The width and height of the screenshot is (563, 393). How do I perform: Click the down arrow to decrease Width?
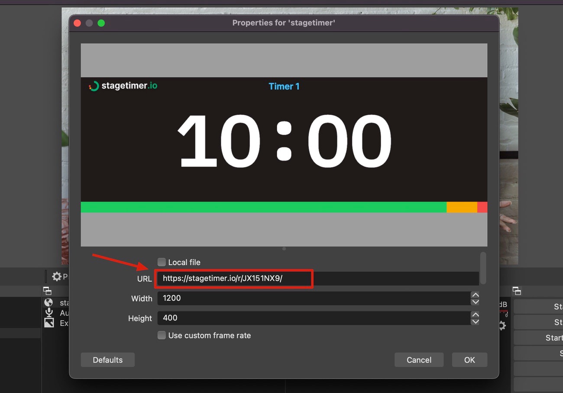pos(475,301)
